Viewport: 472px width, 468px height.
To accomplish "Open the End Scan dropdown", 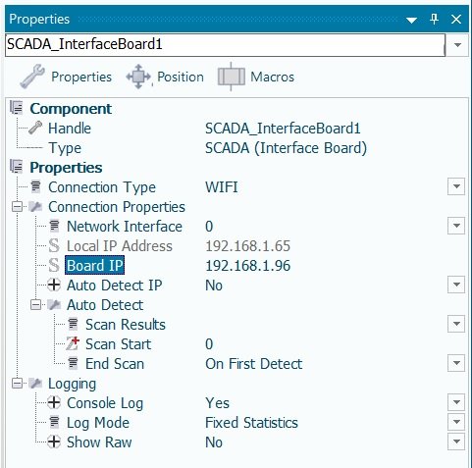I will 456,363.
